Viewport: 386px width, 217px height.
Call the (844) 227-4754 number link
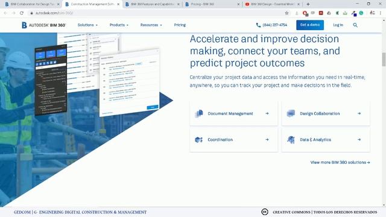pos(275,25)
